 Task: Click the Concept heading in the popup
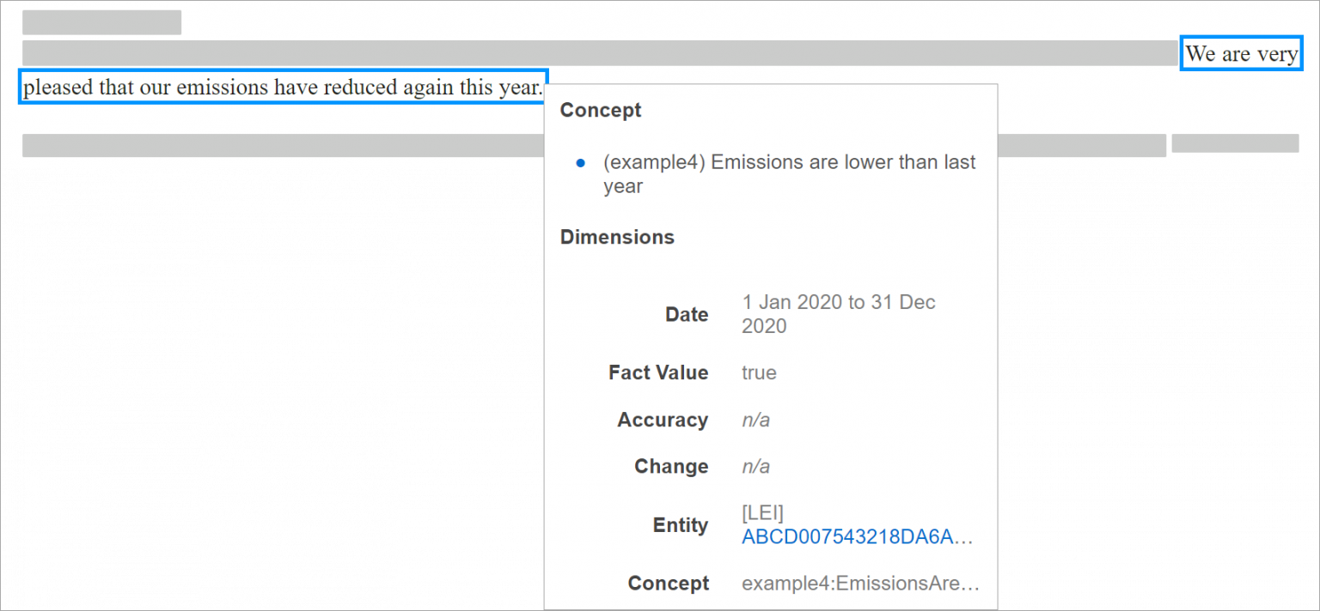click(601, 110)
